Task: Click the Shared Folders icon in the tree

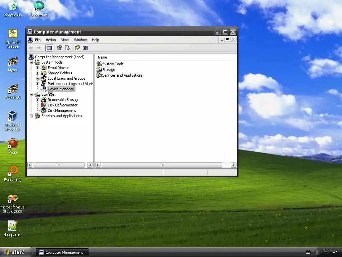Action: 44,73
